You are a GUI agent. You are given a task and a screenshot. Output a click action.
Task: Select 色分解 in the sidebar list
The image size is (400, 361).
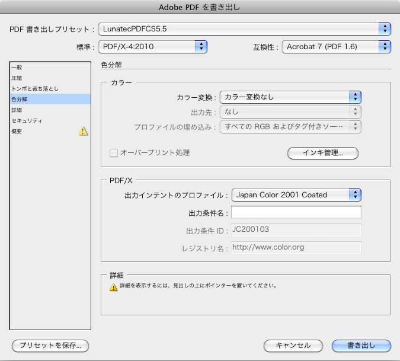coord(50,99)
